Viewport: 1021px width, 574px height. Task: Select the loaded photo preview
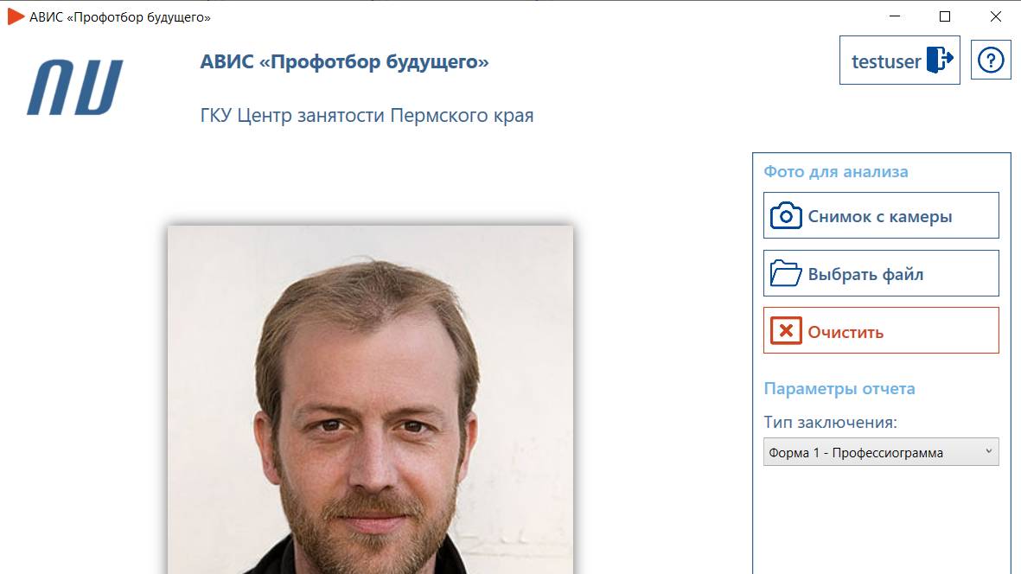(370, 399)
